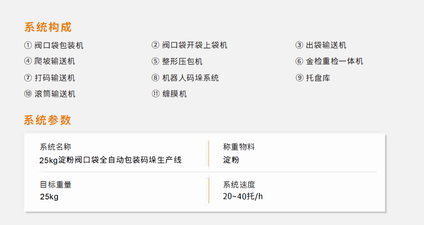The height and width of the screenshot is (225, 424).
Task: Click the 爬坡输送机 entry
Action: (55, 61)
